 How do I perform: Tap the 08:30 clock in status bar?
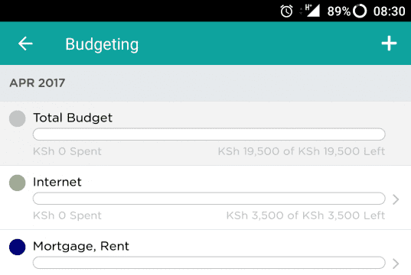click(x=390, y=11)
